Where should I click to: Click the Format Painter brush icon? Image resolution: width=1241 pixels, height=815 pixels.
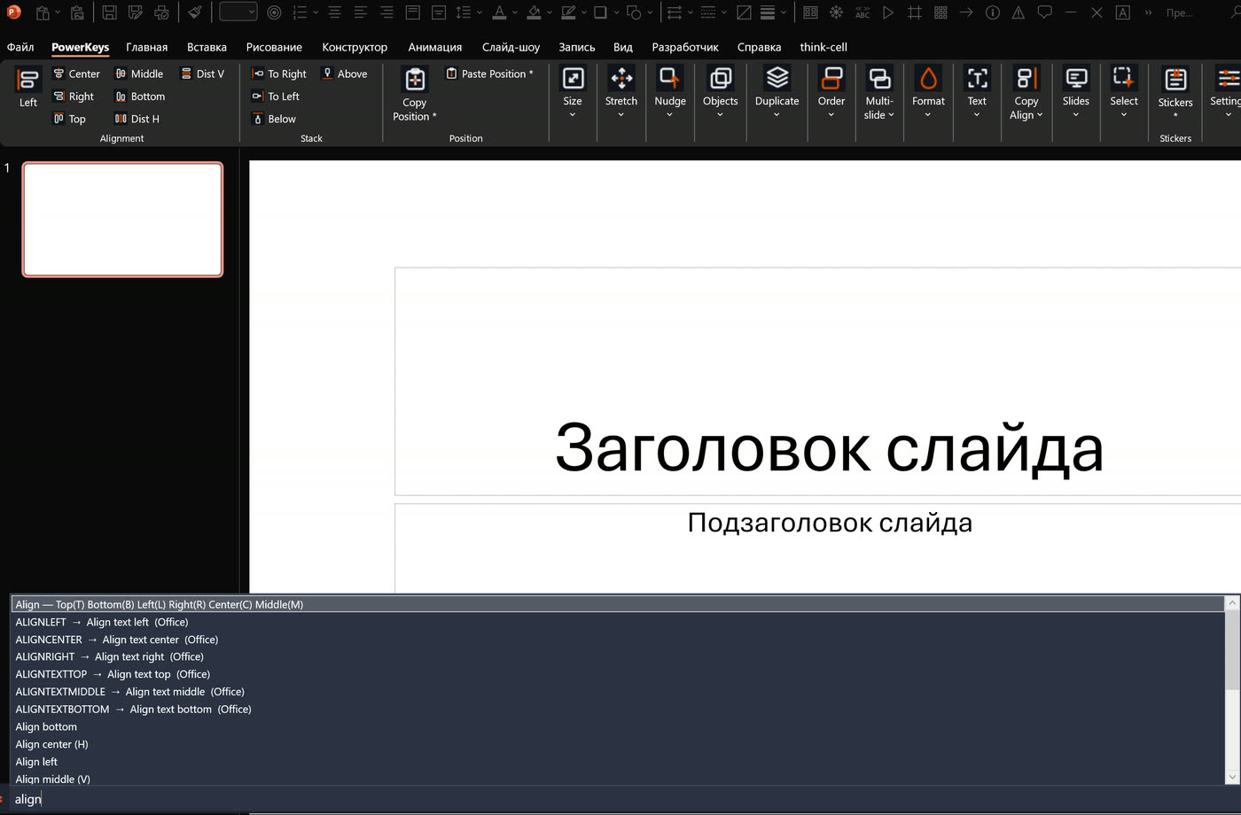pos(195,12)
